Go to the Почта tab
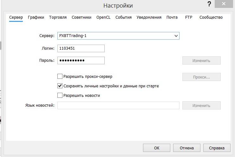 pyautogui.click(x=172, y=17)
